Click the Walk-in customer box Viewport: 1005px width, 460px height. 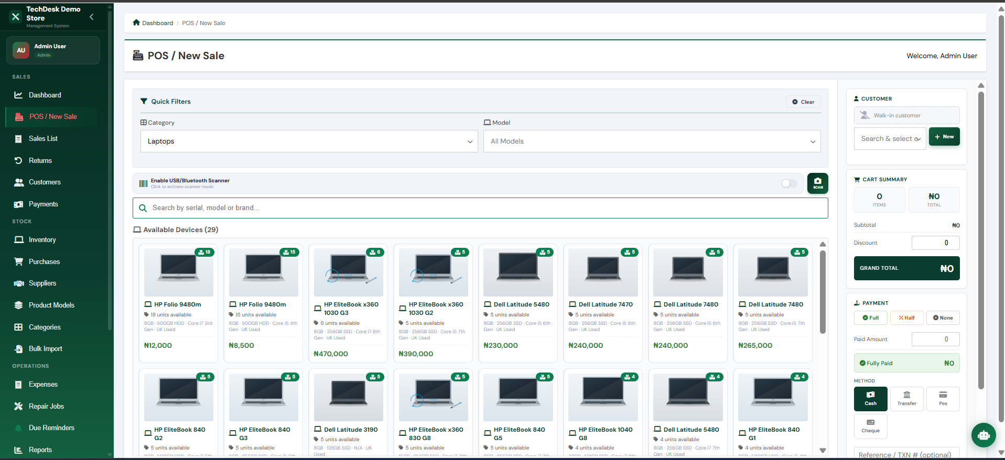click(907, 115)
